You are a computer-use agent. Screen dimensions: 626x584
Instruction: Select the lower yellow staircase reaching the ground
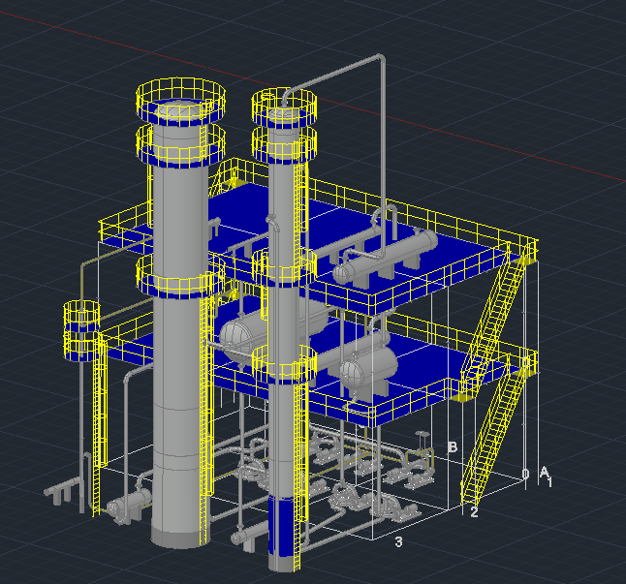493,433
